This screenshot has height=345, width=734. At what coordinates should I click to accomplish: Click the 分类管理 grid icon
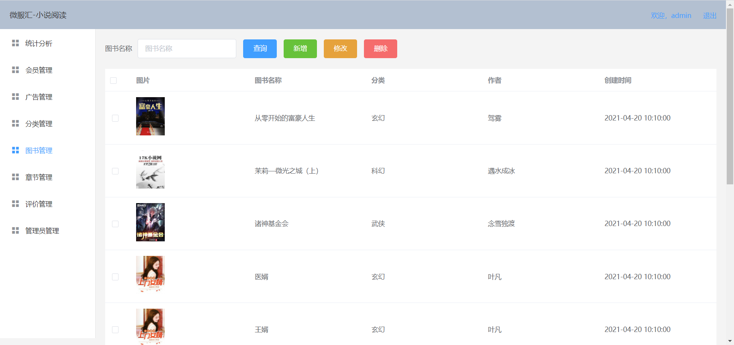point(15,124)
